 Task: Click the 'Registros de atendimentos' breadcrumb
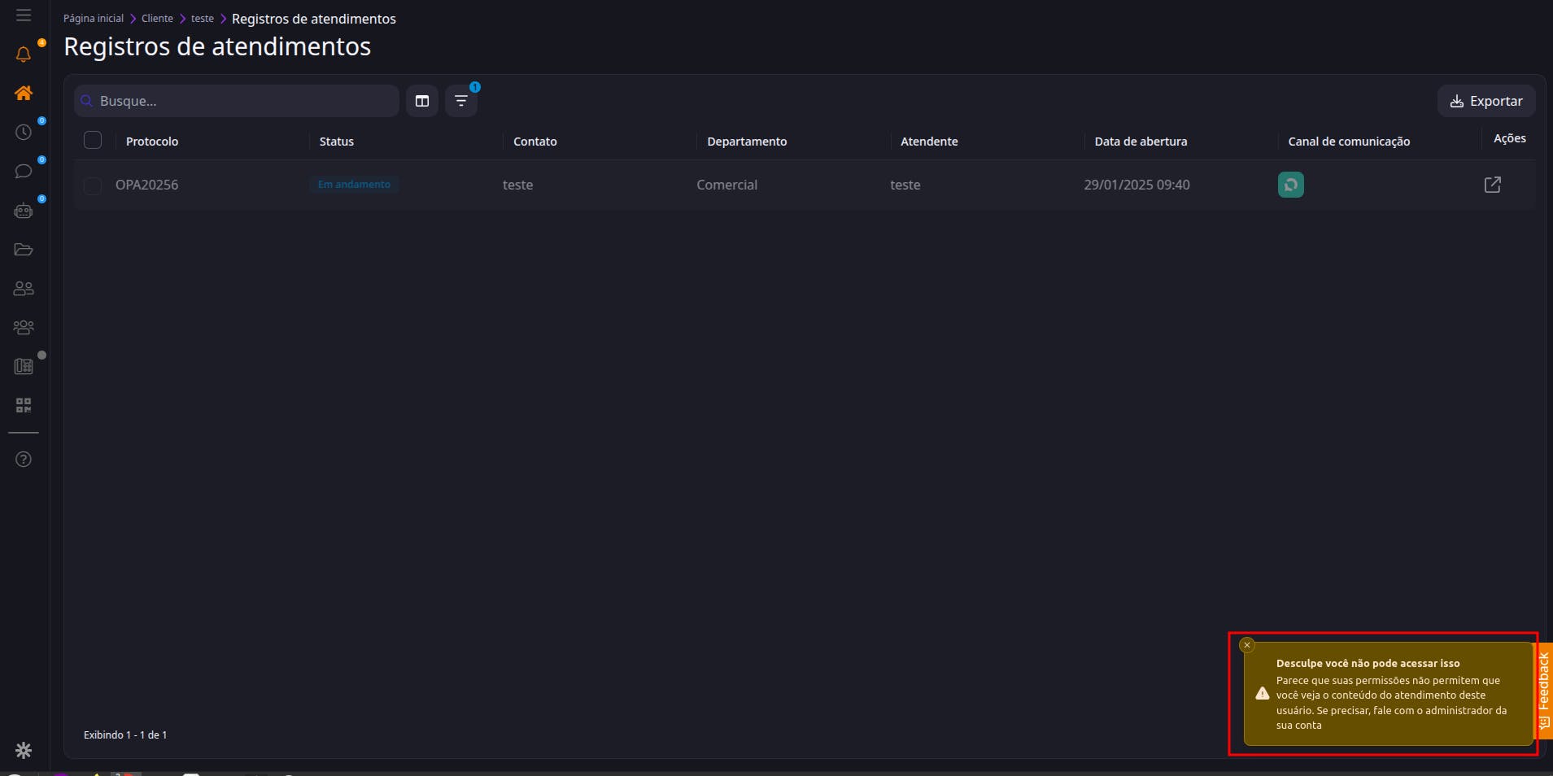point(314,19)
